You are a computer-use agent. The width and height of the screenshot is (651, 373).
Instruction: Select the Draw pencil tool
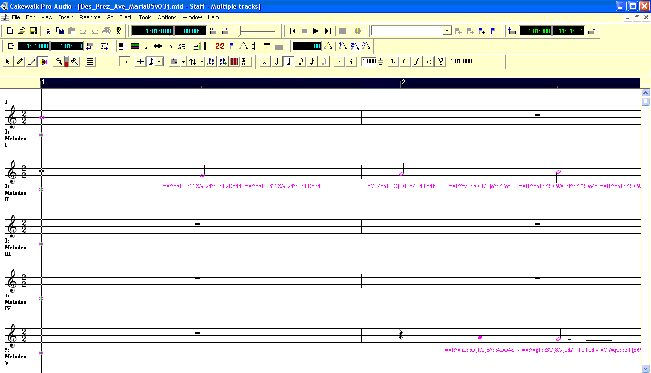click(19, 62)
